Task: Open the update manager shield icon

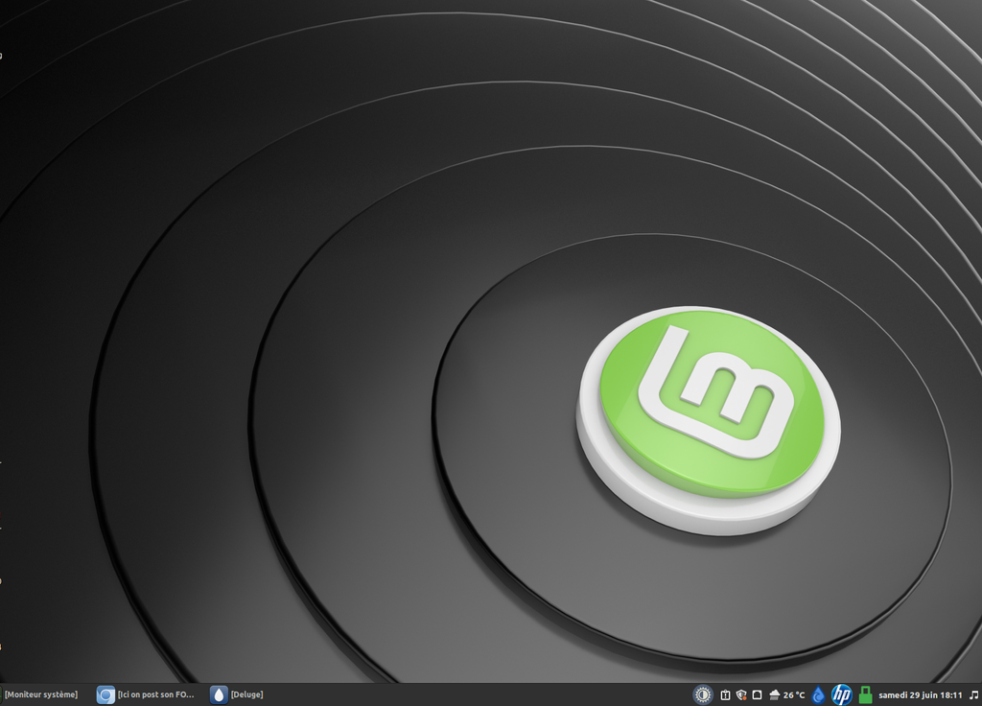Action: 741,694
